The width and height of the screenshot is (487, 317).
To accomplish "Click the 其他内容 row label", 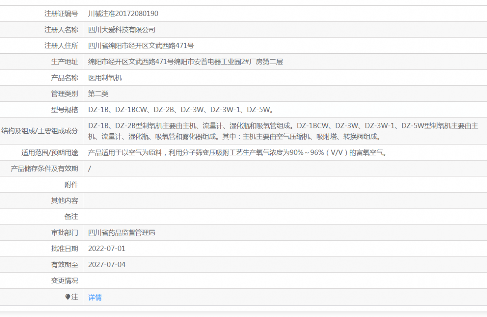I will (x=64, y=201).
